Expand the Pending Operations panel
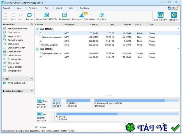The image size is (182, 134). click(32, 91)
